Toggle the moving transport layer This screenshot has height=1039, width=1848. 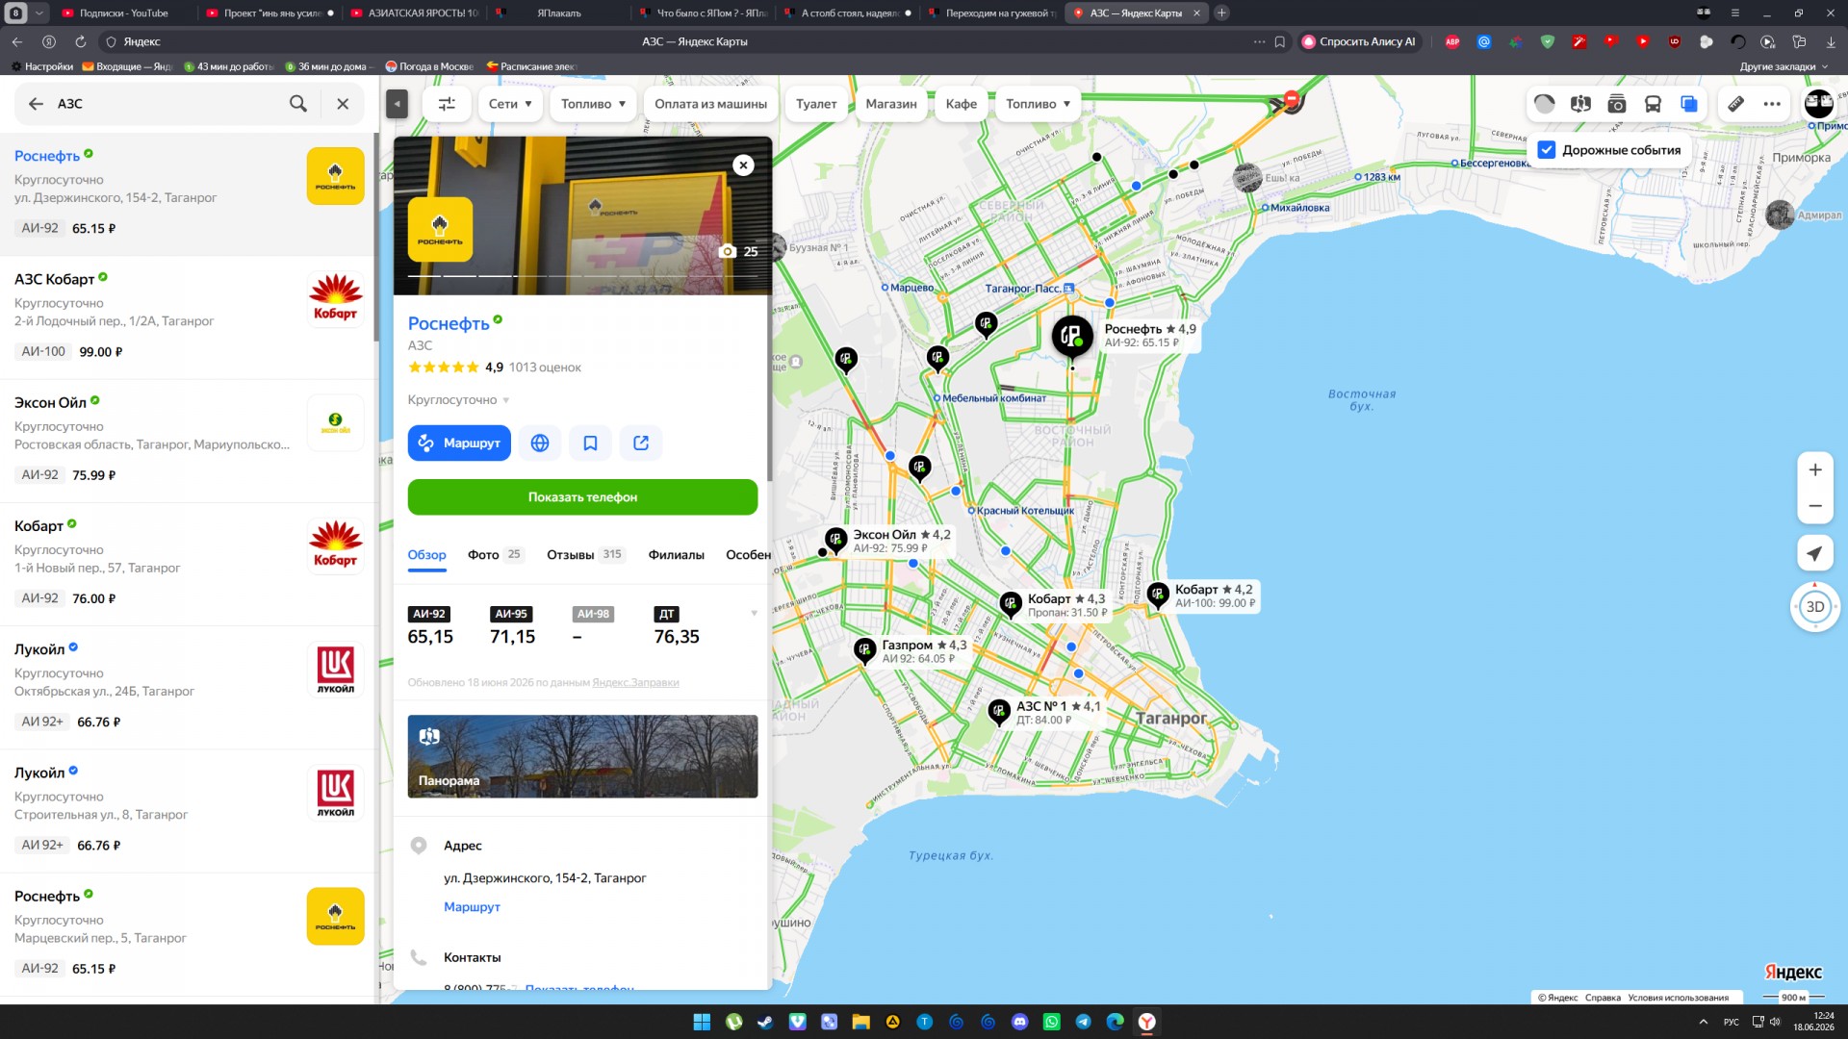coord(1653,104)
